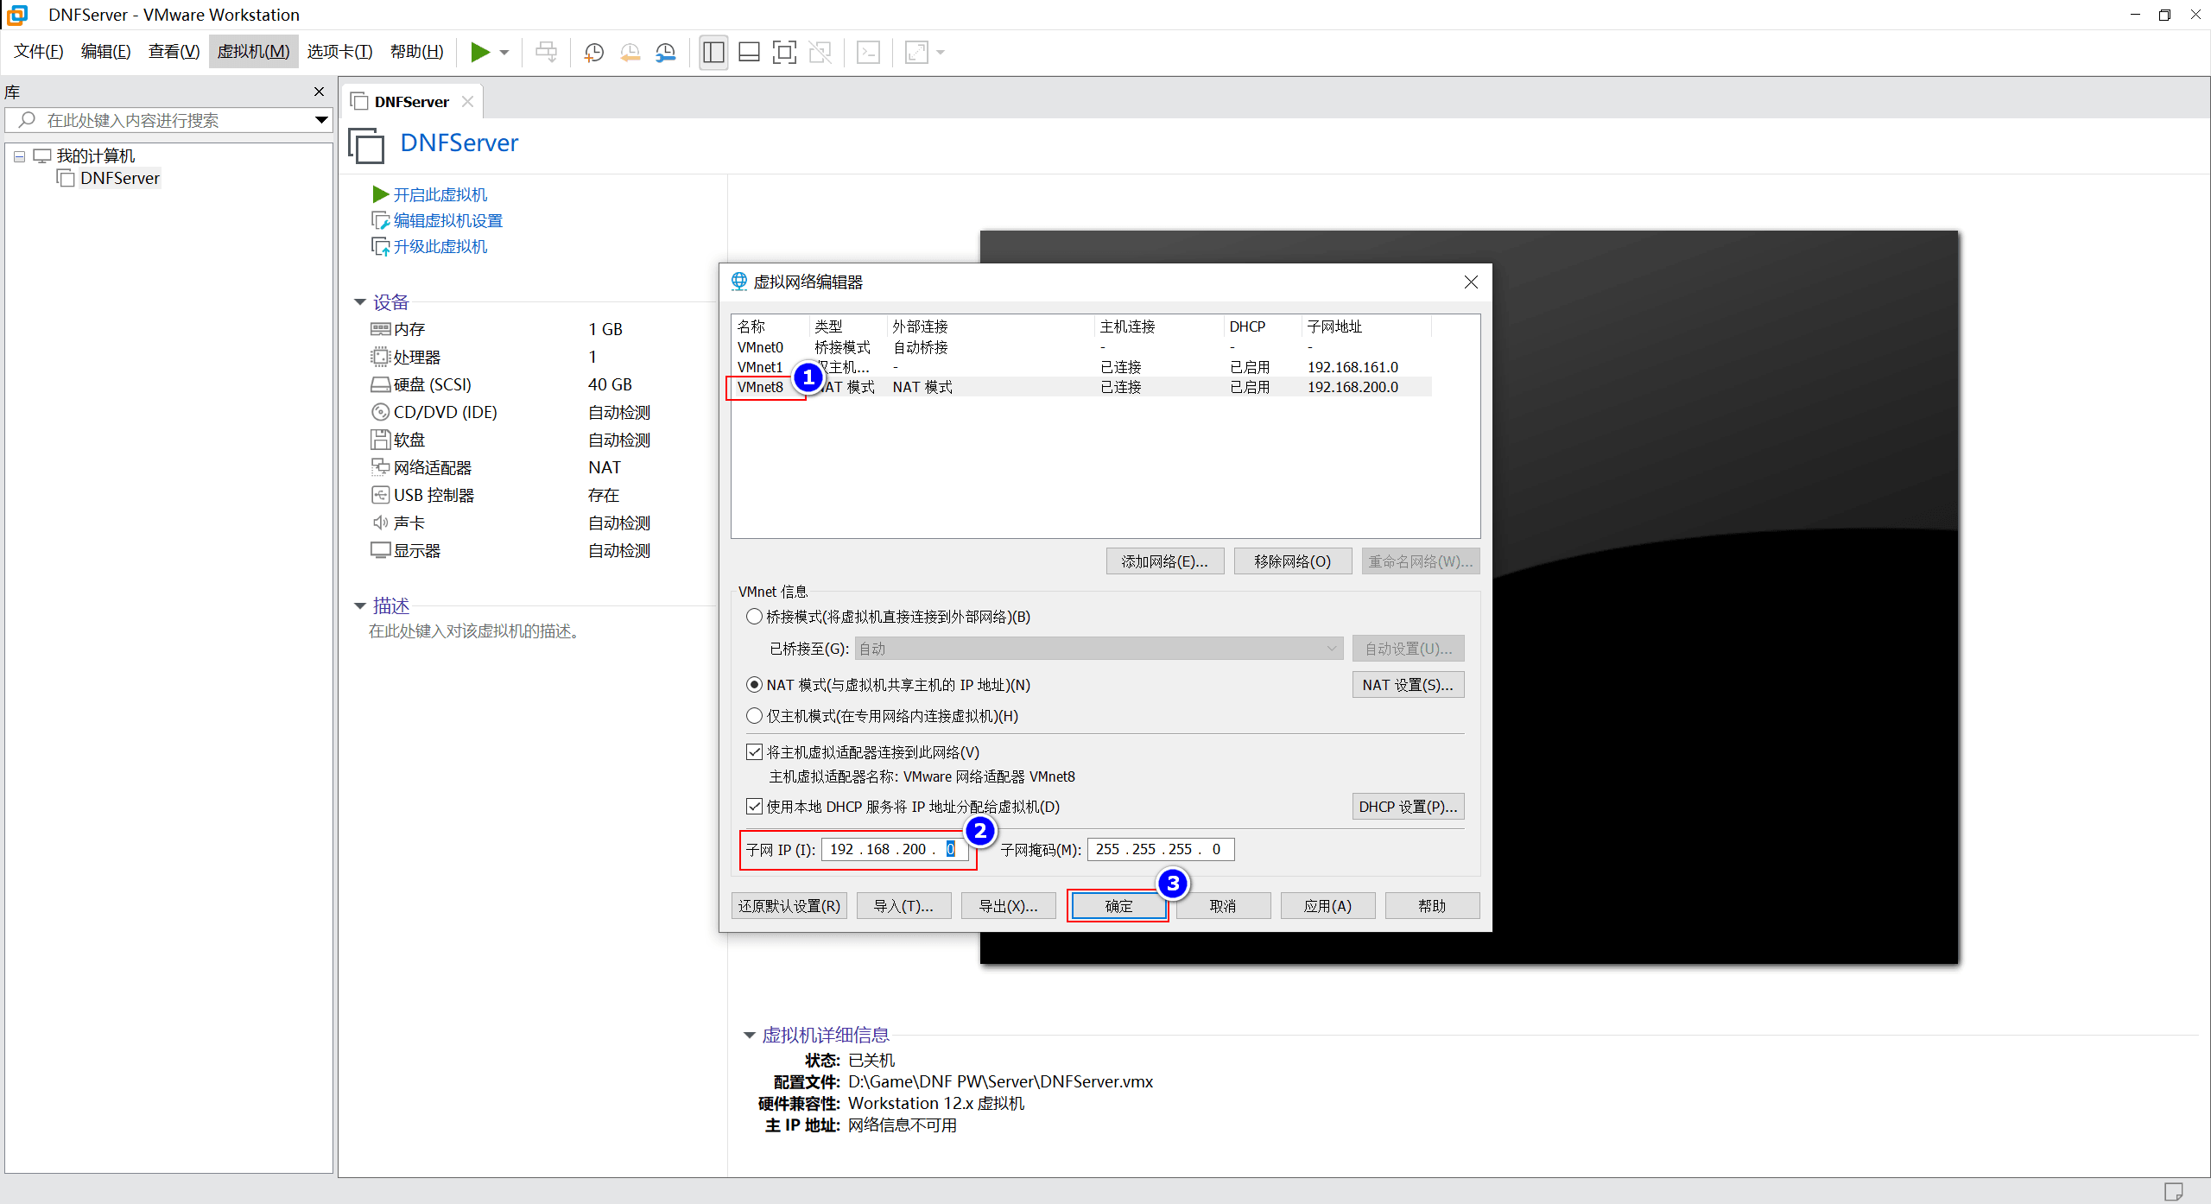Switch to the DNFServer tab

point(412,102)
